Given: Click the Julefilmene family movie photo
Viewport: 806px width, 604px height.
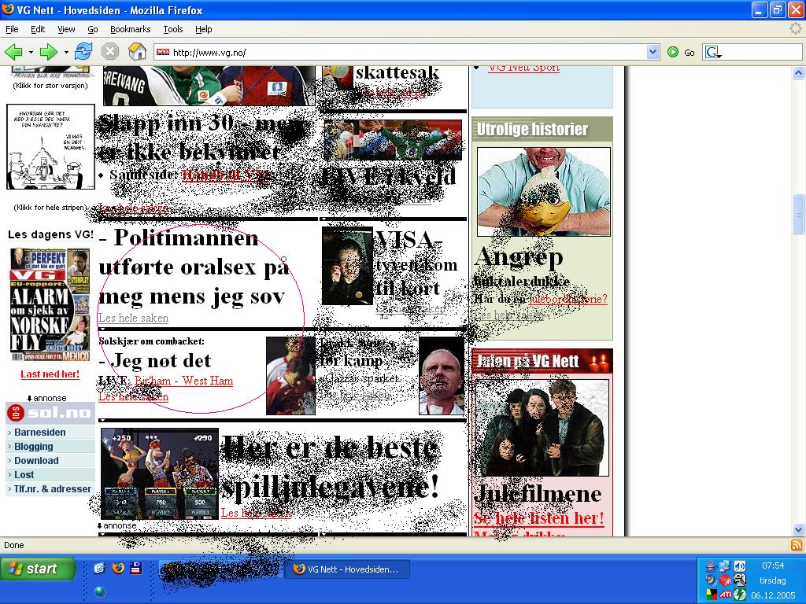Looking at the screenshot, I should pyautogui.click(x=542, y=427).
